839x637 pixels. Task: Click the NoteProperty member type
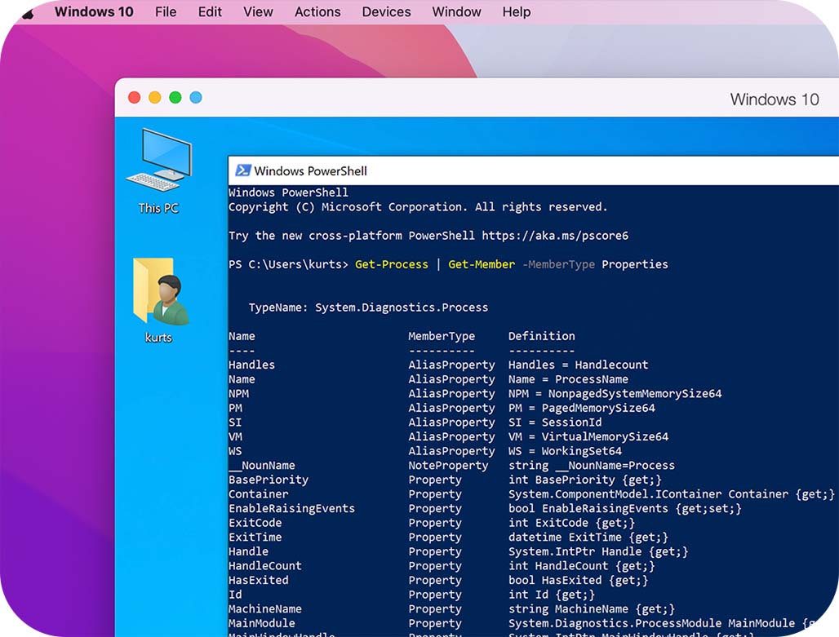[x=448, y=466]
